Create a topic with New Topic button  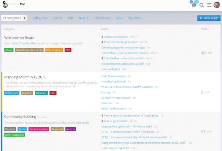pos(209,18)
